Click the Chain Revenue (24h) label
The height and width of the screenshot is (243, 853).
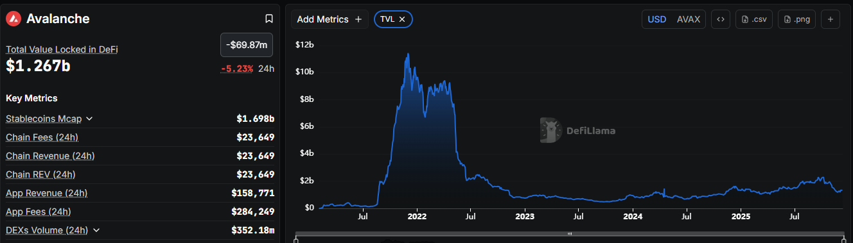coord(50,156)
